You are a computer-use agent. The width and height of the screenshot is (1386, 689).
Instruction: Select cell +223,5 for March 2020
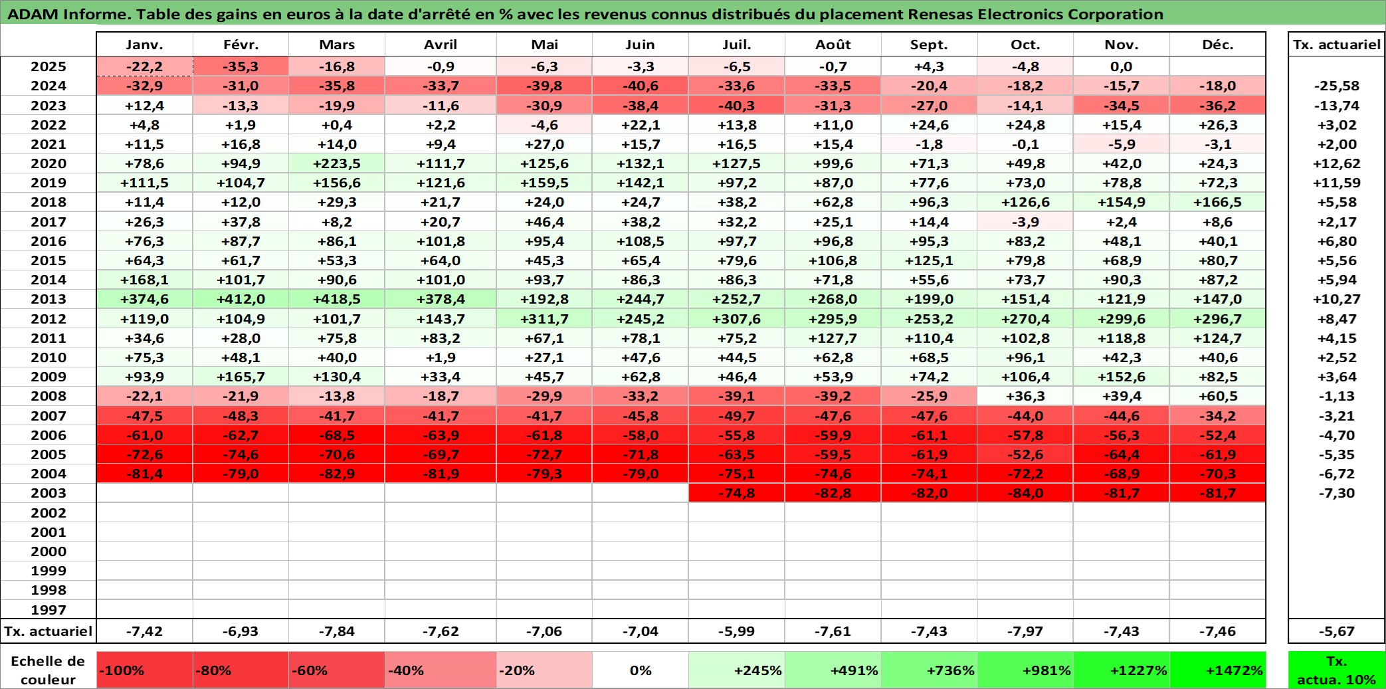[337, 163]
